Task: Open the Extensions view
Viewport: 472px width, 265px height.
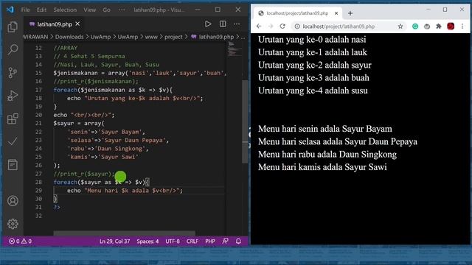Action: [x=13, y=119]
